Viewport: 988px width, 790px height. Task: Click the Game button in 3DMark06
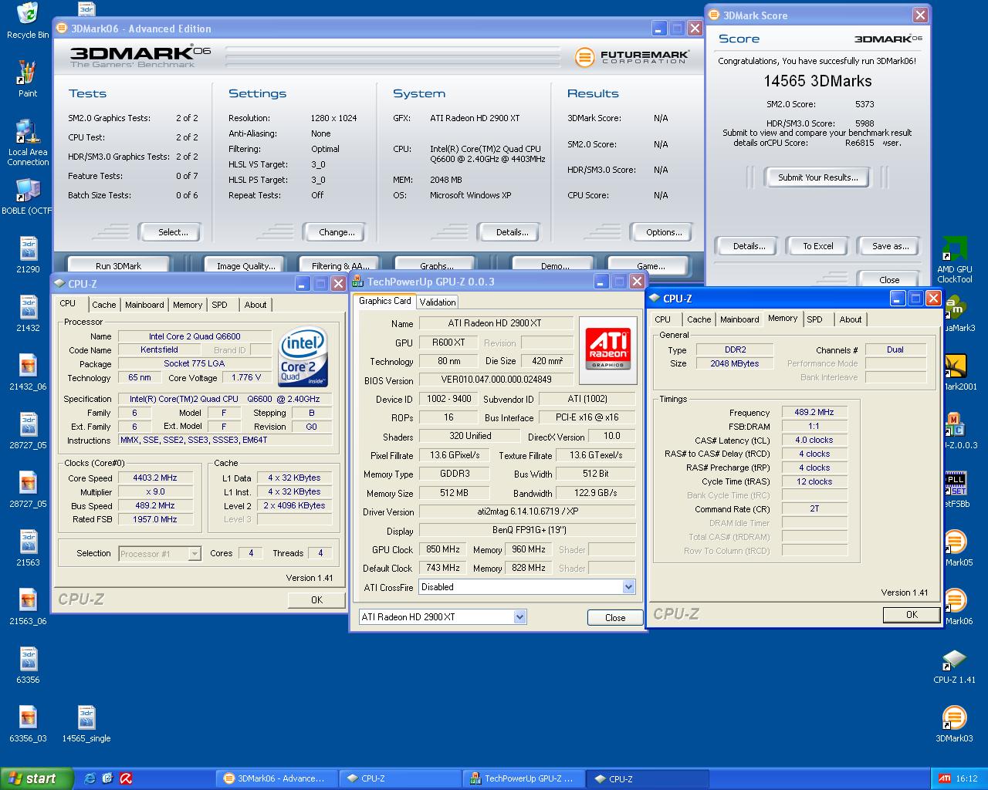[650, 265]
